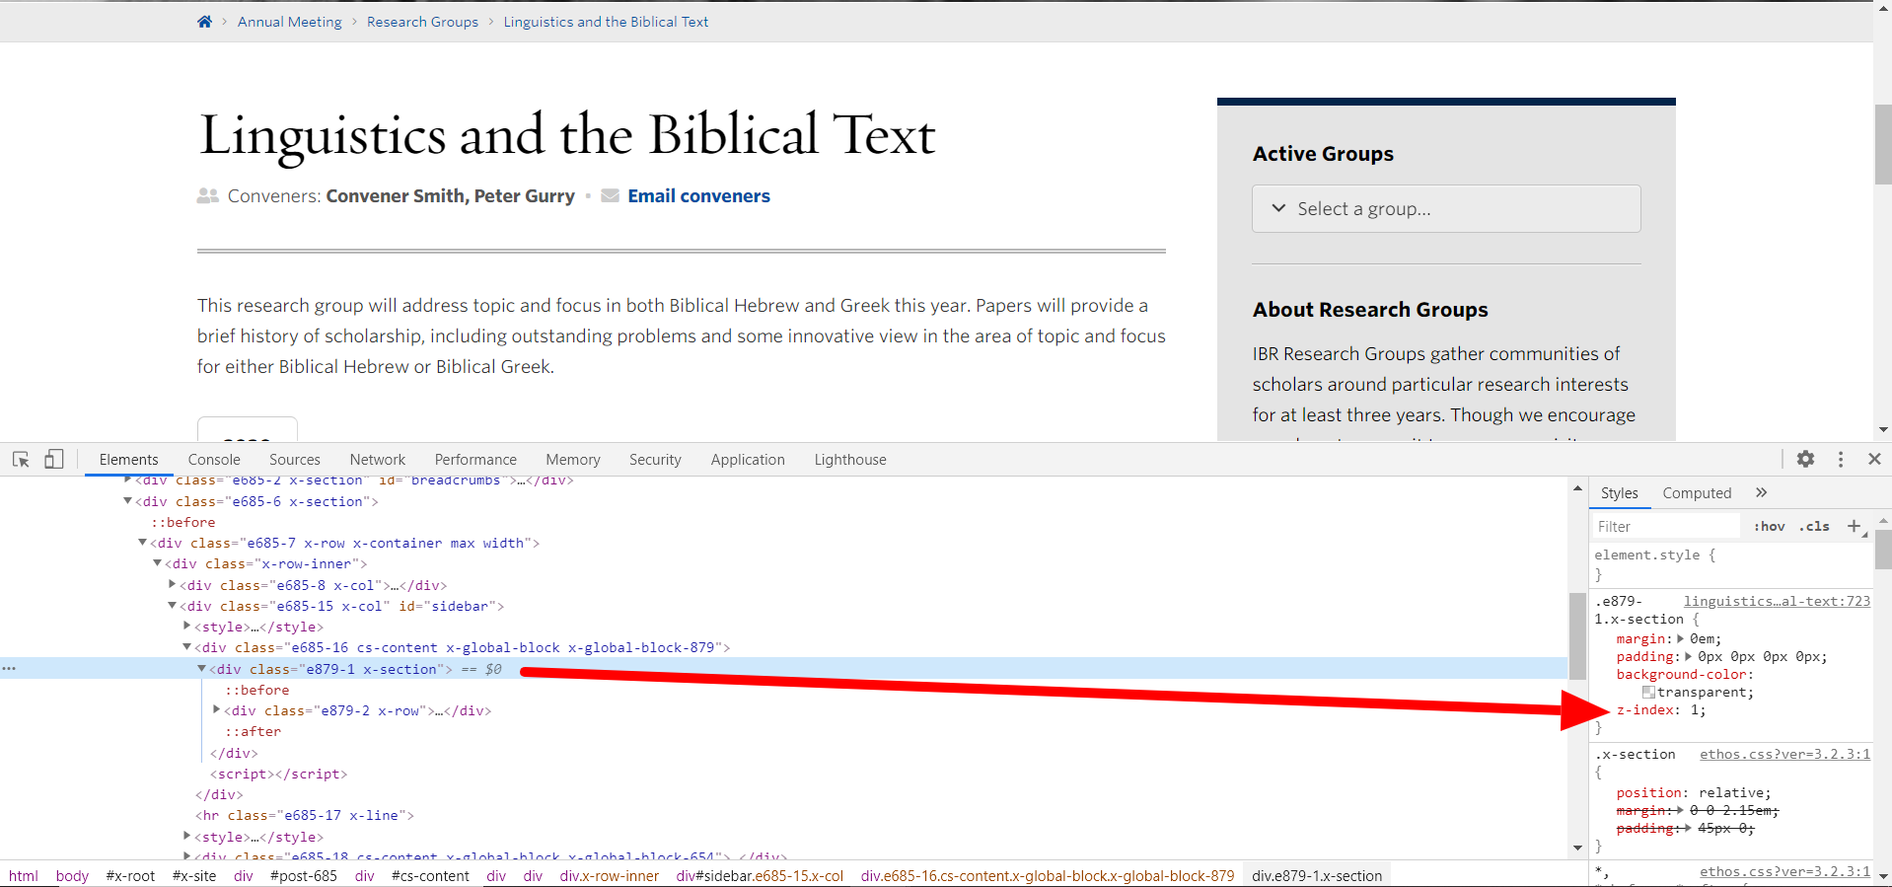
Task: Select div#sidebar.e685-15.x-col breadcrumb
Action: 760,875
